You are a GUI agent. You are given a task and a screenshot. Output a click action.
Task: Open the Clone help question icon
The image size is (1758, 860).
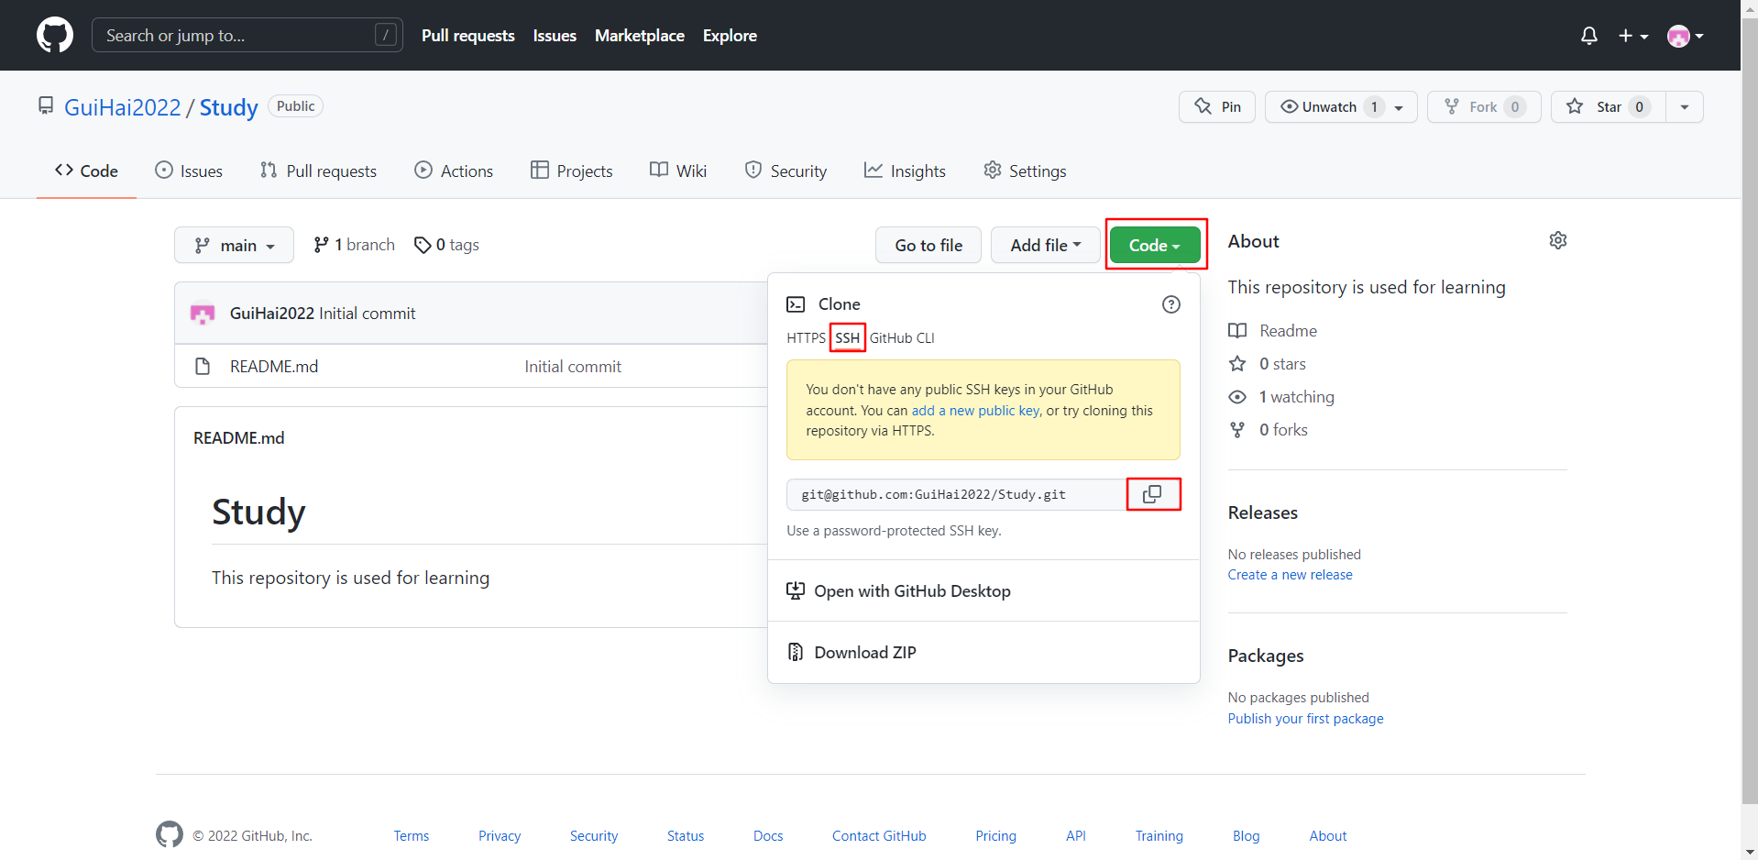1171,304
